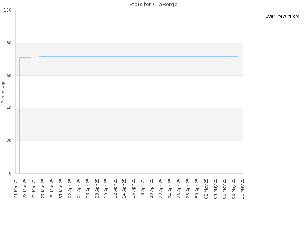
Task: Click the 02.May.25 date label
Action: 206,188
